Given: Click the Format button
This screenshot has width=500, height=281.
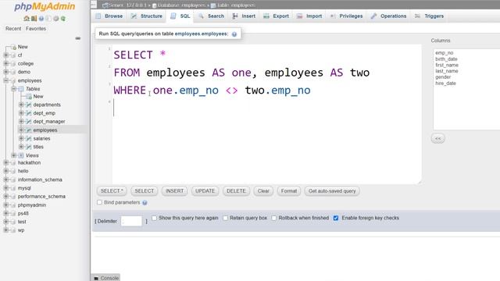Looking at the screenshot, I should click(289, 191).
